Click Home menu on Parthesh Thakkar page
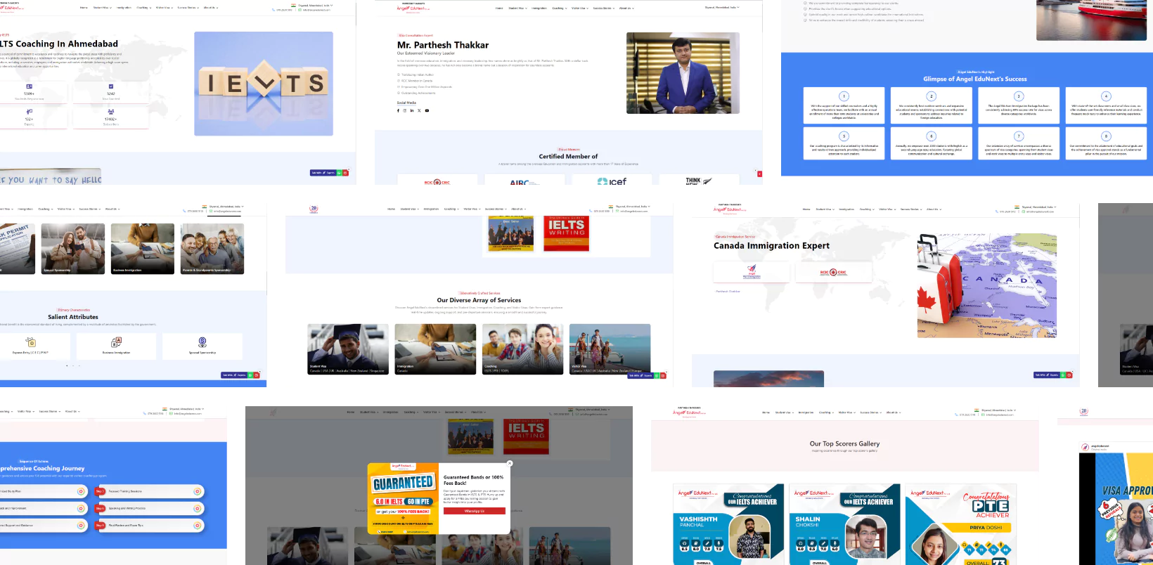The image size is (1153, 565). click(x=499, y=8)
